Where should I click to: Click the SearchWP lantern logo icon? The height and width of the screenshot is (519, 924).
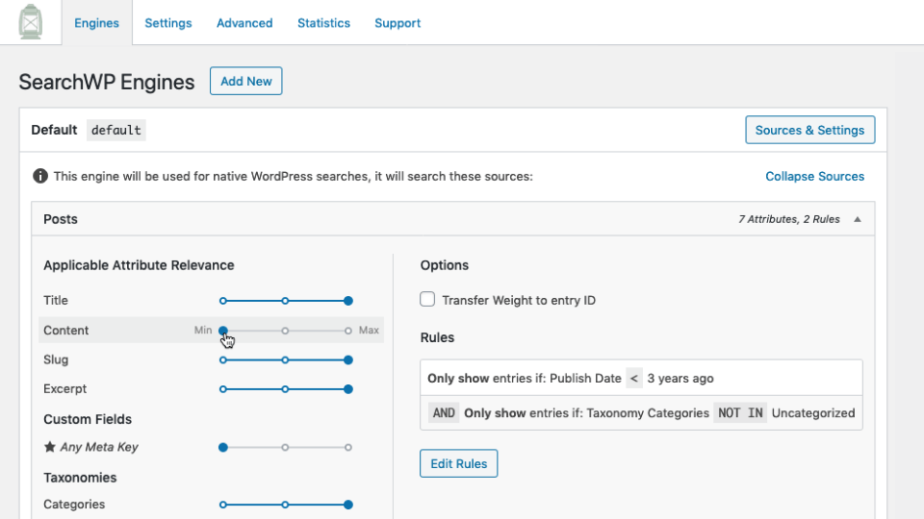tap(31, 22)
